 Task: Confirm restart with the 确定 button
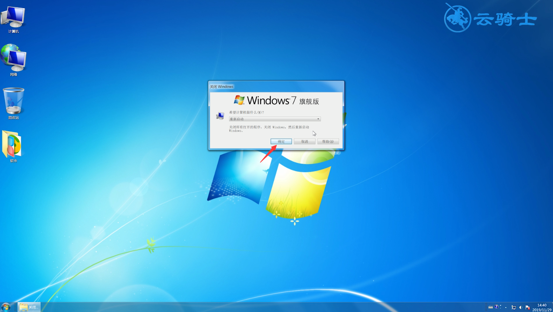tap(281, 141)
